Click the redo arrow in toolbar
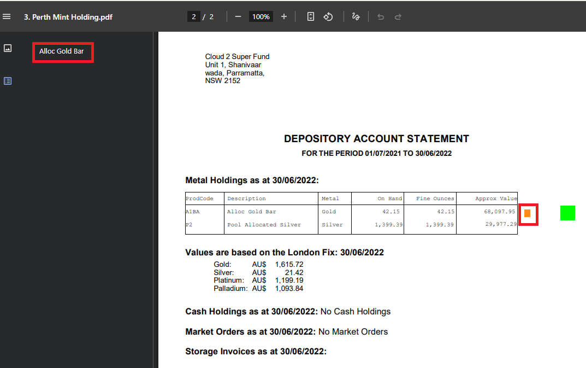 398,17
